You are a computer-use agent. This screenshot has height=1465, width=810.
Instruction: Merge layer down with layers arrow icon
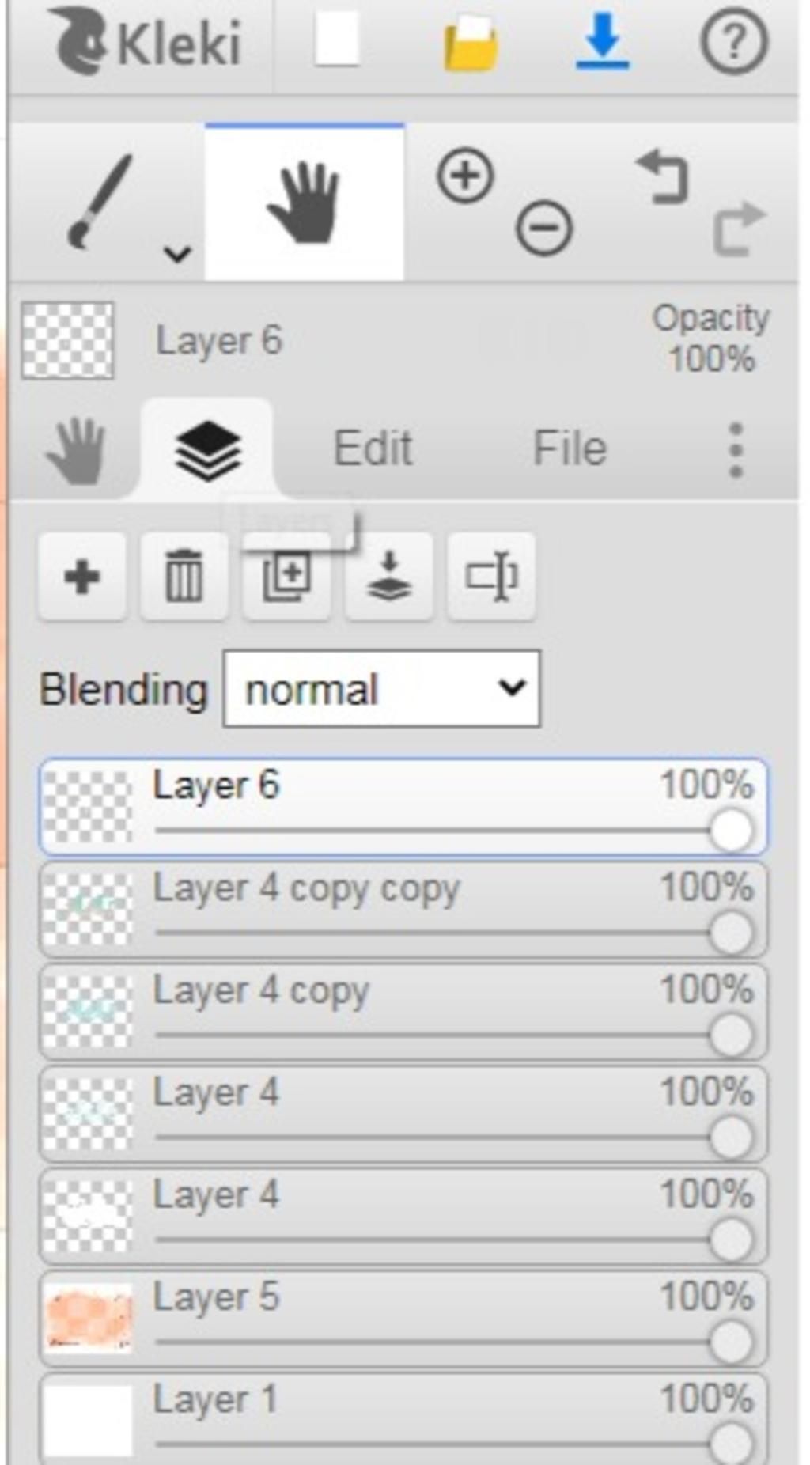pos(388,576)
